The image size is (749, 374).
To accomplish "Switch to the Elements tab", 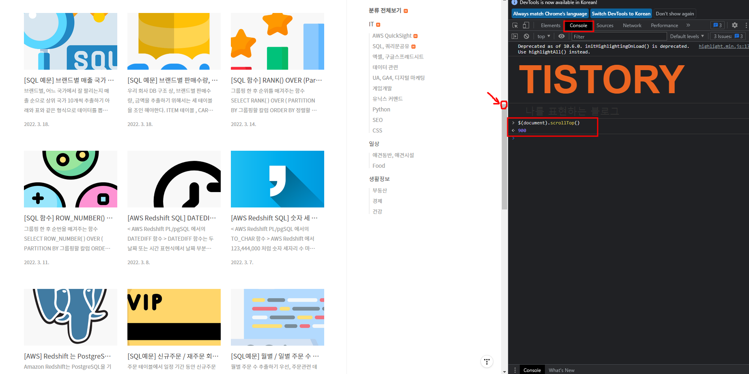I will [x=550, y=25].
